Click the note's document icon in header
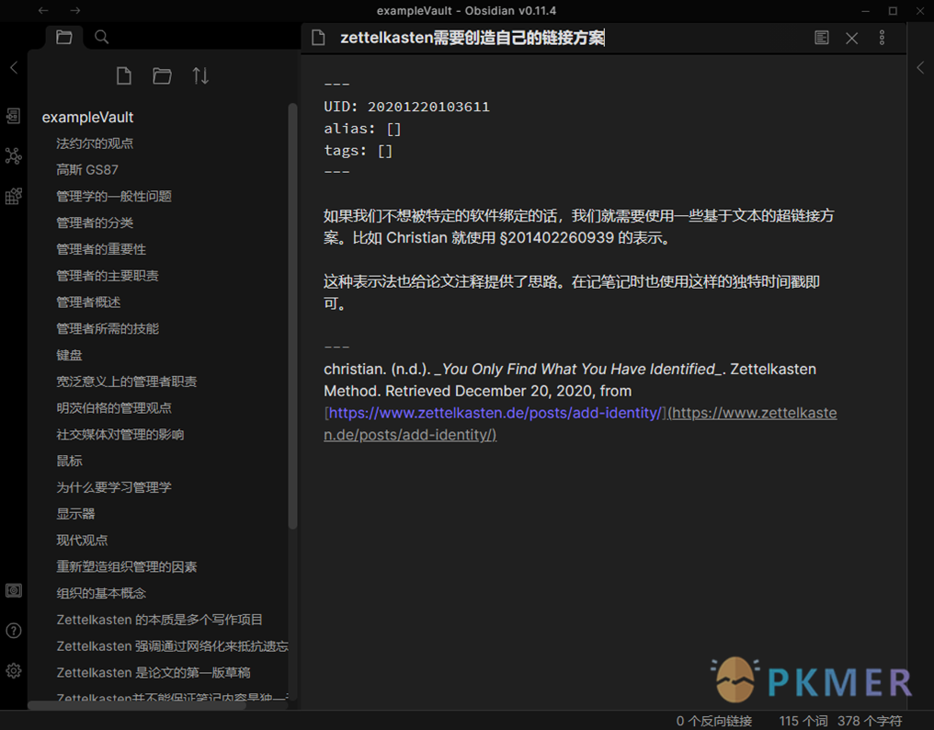Viewport: 934px width, 730px height. pos(319,38)
